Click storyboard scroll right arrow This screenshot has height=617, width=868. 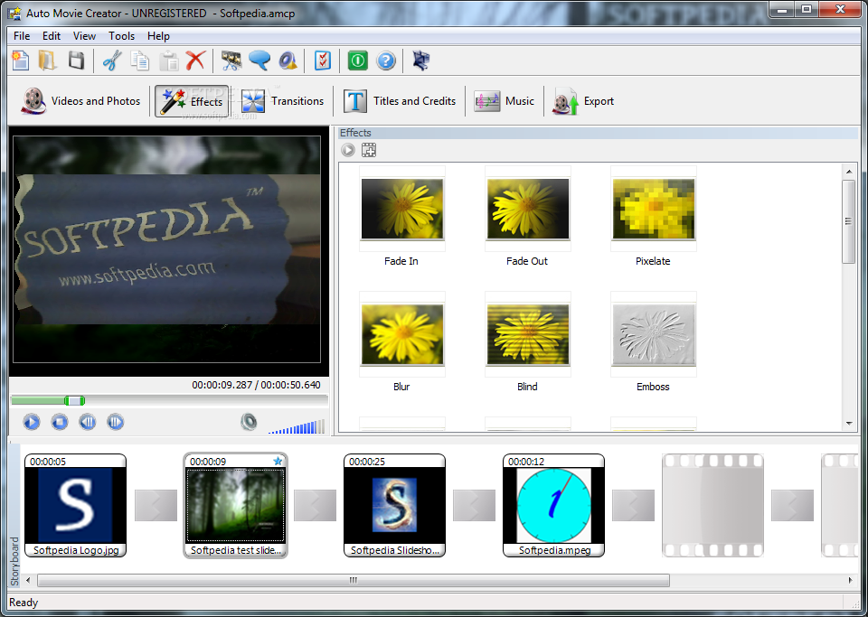[x=850, y=580]
